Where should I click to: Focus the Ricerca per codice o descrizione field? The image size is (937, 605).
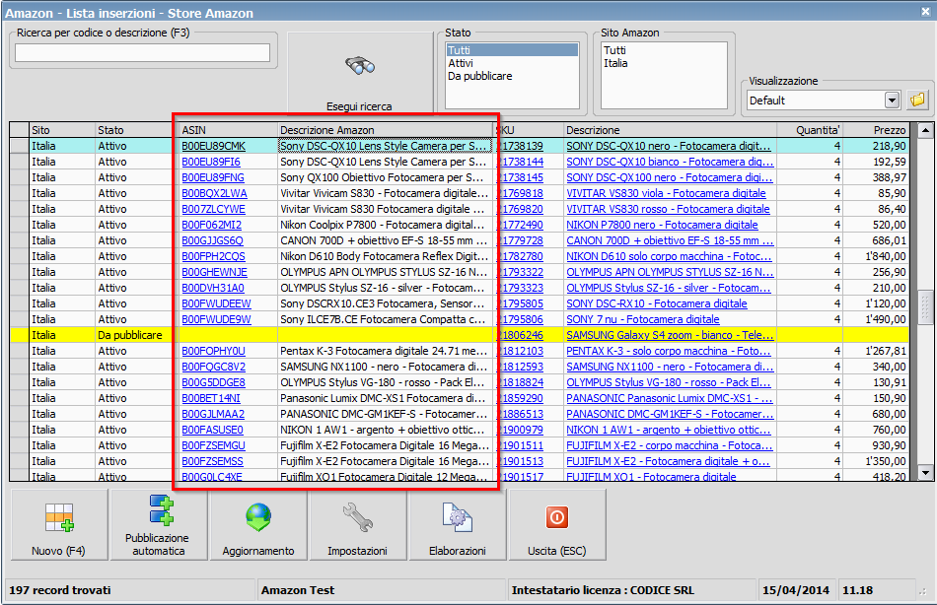click(142, 52)
